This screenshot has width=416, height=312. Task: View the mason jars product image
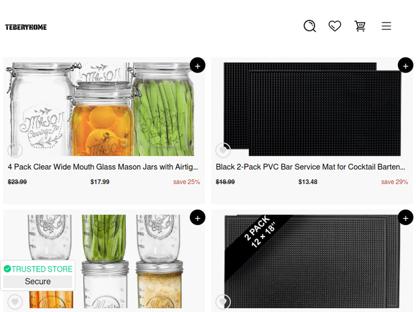coord(104,108)
